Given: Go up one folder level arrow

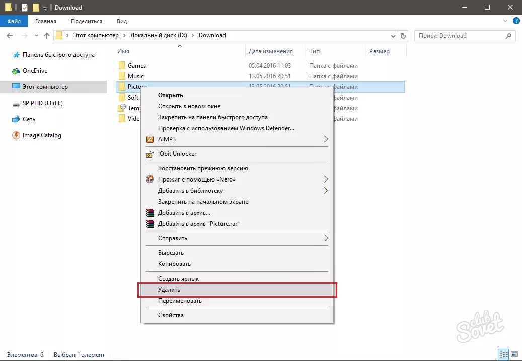Looking at the screenshot, I should [x=47, y=36].
